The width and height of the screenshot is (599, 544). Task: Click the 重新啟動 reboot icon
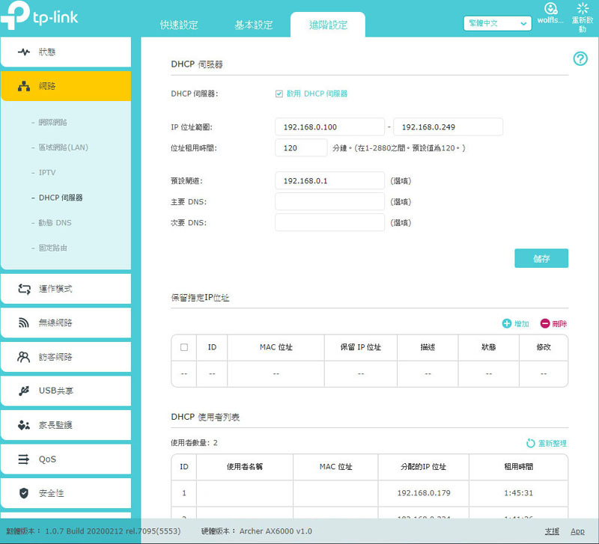coord(583,9)
